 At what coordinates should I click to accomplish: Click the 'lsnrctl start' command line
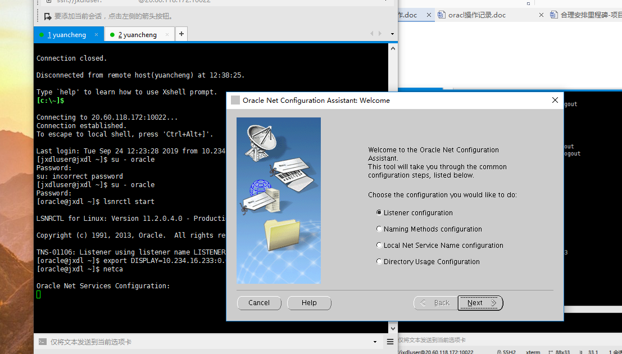coord(96,202)
